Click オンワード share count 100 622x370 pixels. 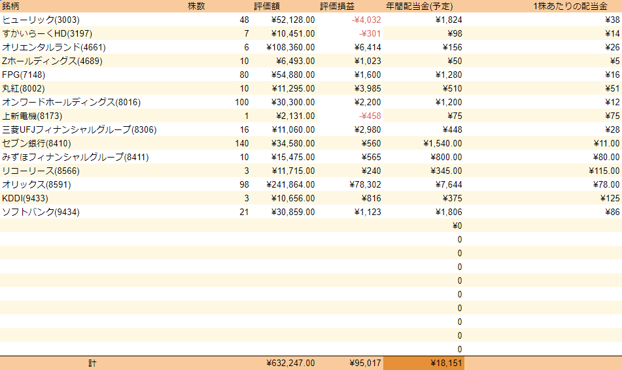(241, 103)
